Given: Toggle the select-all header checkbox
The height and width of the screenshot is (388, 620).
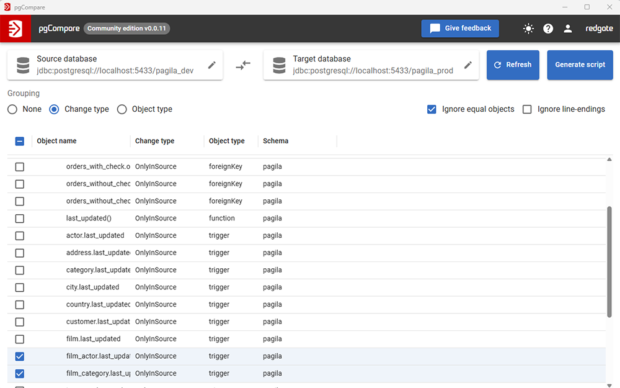Looking at the screenshot, I should point(20,141).
